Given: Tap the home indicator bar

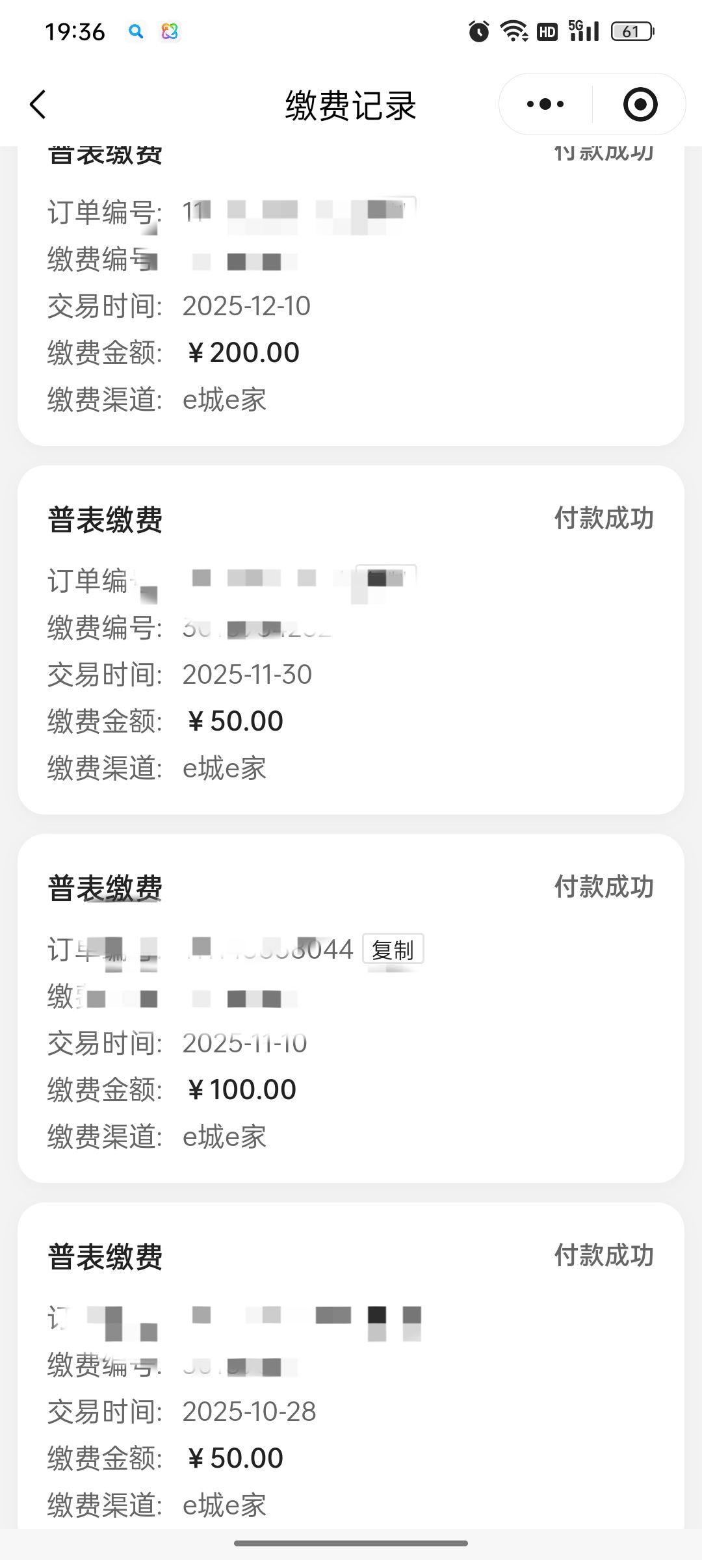Looking at the screenshot, I should point(351,1543).
